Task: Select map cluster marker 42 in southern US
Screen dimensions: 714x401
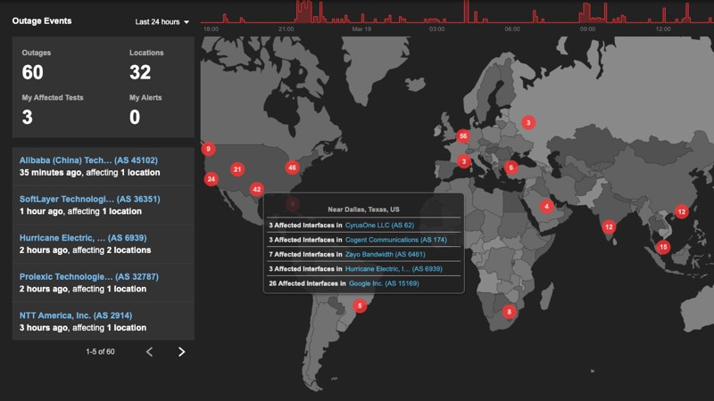Action: coord(256,189)
